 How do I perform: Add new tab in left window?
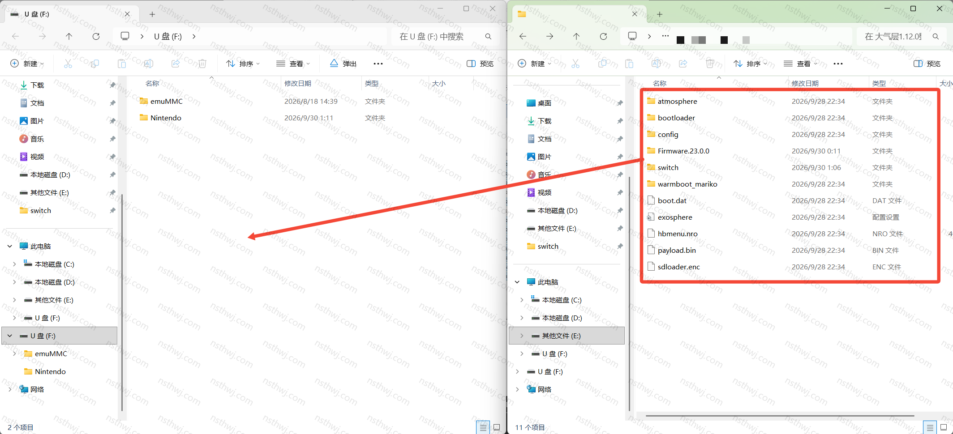point(152,14)
